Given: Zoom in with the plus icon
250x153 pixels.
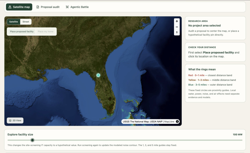Looking at the screenshot, I should click(177, 21).
